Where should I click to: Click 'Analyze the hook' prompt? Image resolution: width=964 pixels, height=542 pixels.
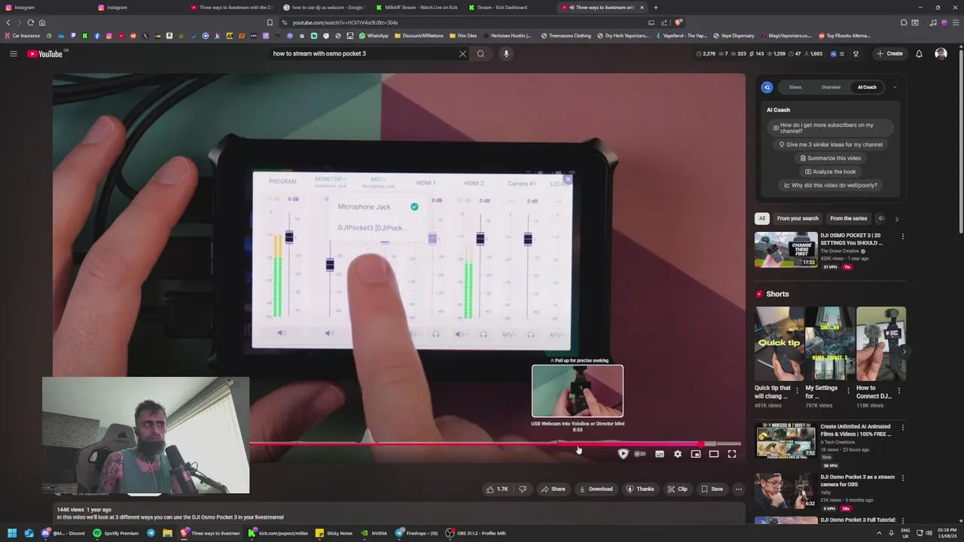pos(831,172)
